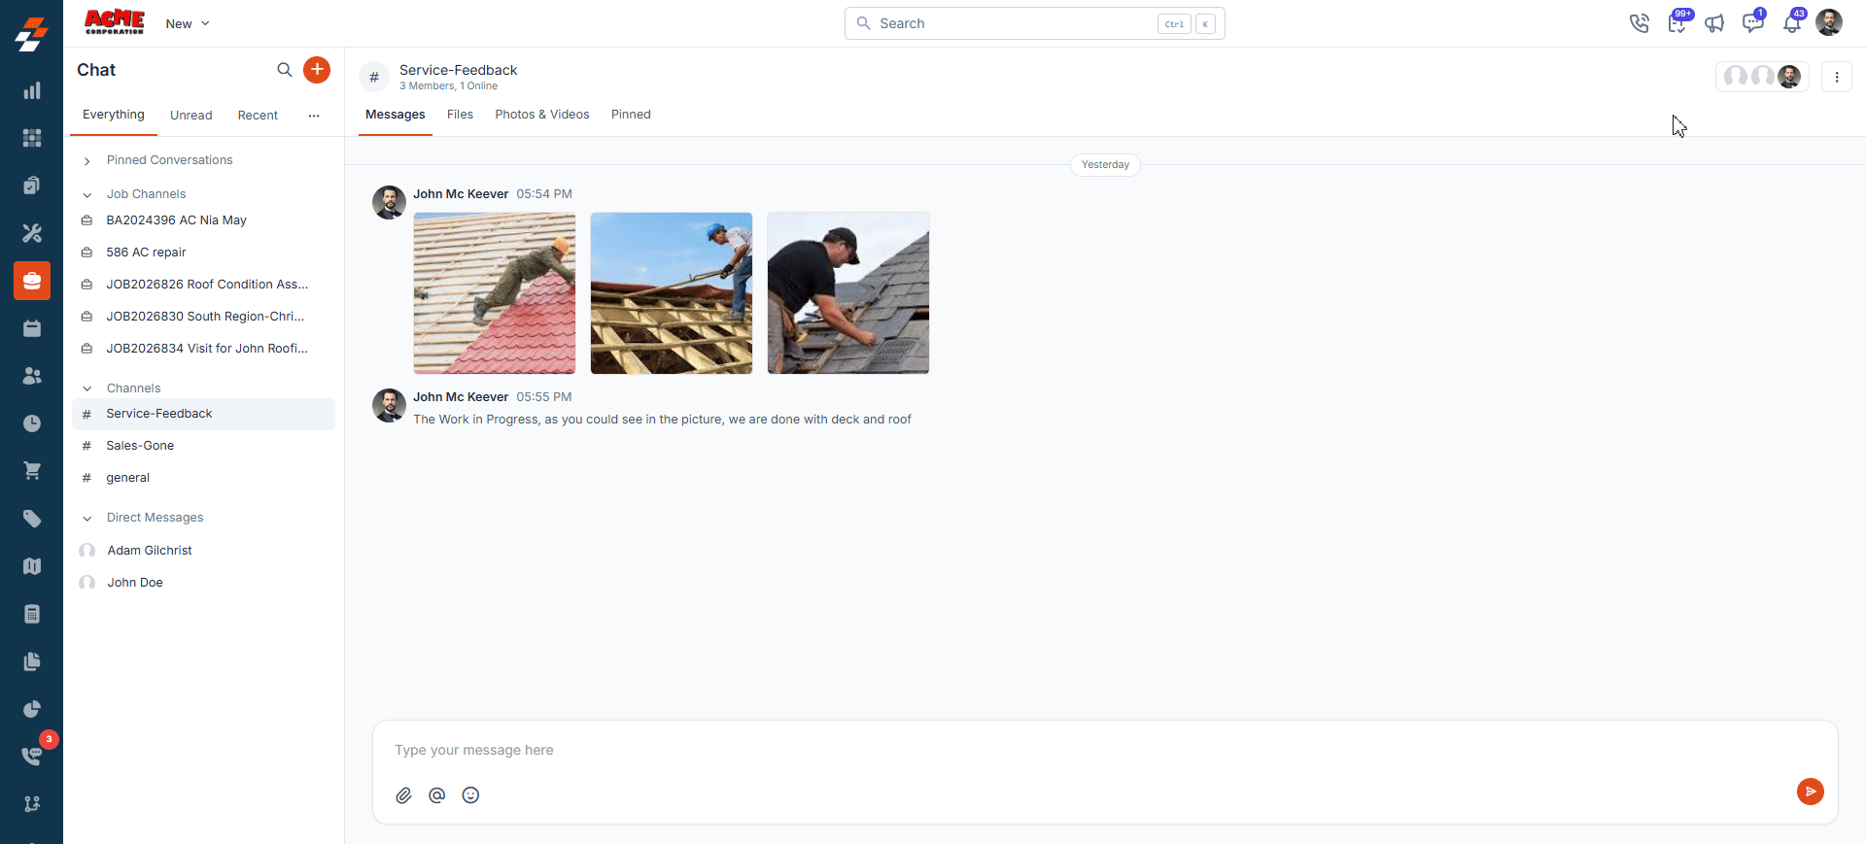The width and height of the screenshot is (1866, 844).
Task: Send the message with red send button
Action: click(x=1810, y=792)
